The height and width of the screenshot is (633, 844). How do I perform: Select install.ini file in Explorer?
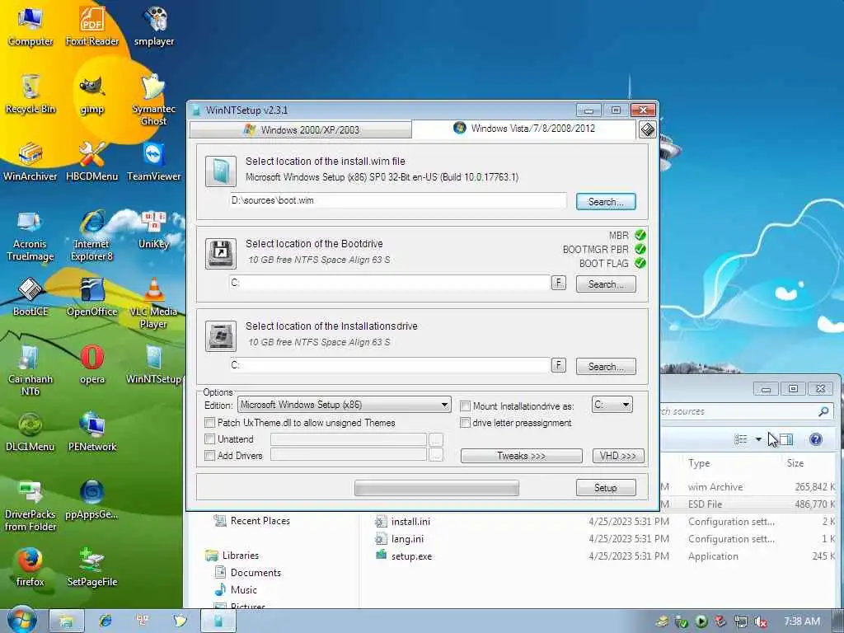[402, 521]
